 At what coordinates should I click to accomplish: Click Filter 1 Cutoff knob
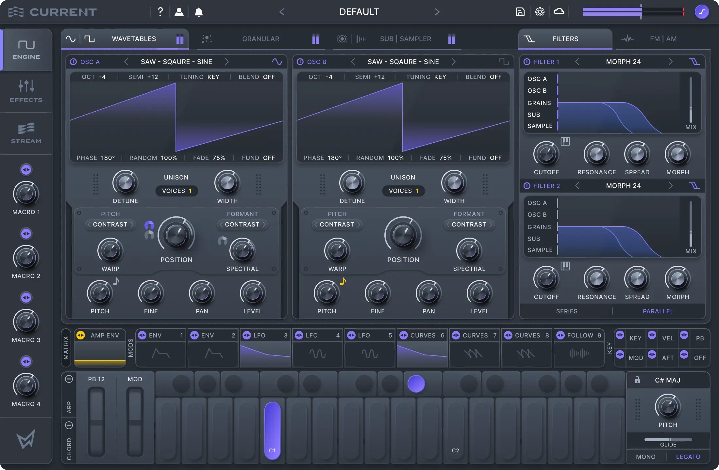546,154
